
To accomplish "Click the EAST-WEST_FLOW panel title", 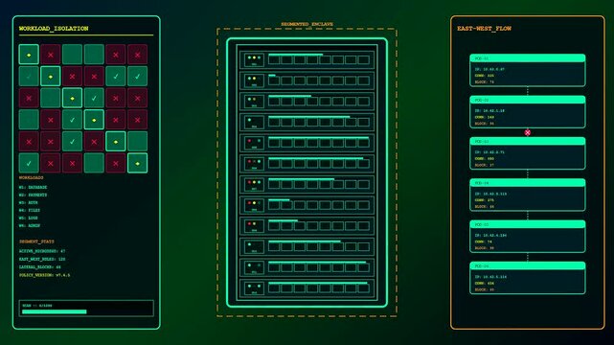I will point(484,29).
